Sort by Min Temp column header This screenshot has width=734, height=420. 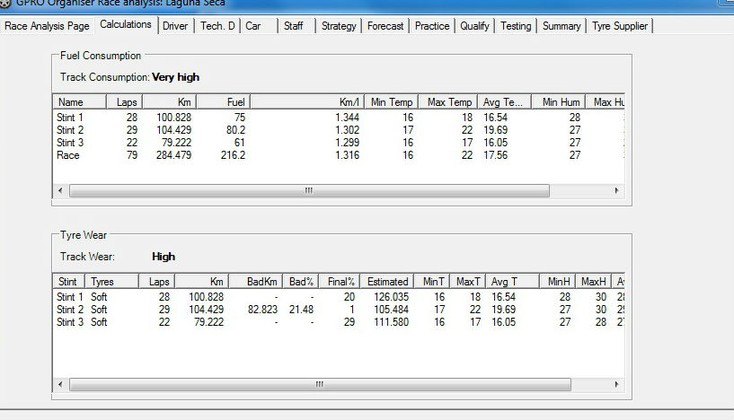point(392,102)
